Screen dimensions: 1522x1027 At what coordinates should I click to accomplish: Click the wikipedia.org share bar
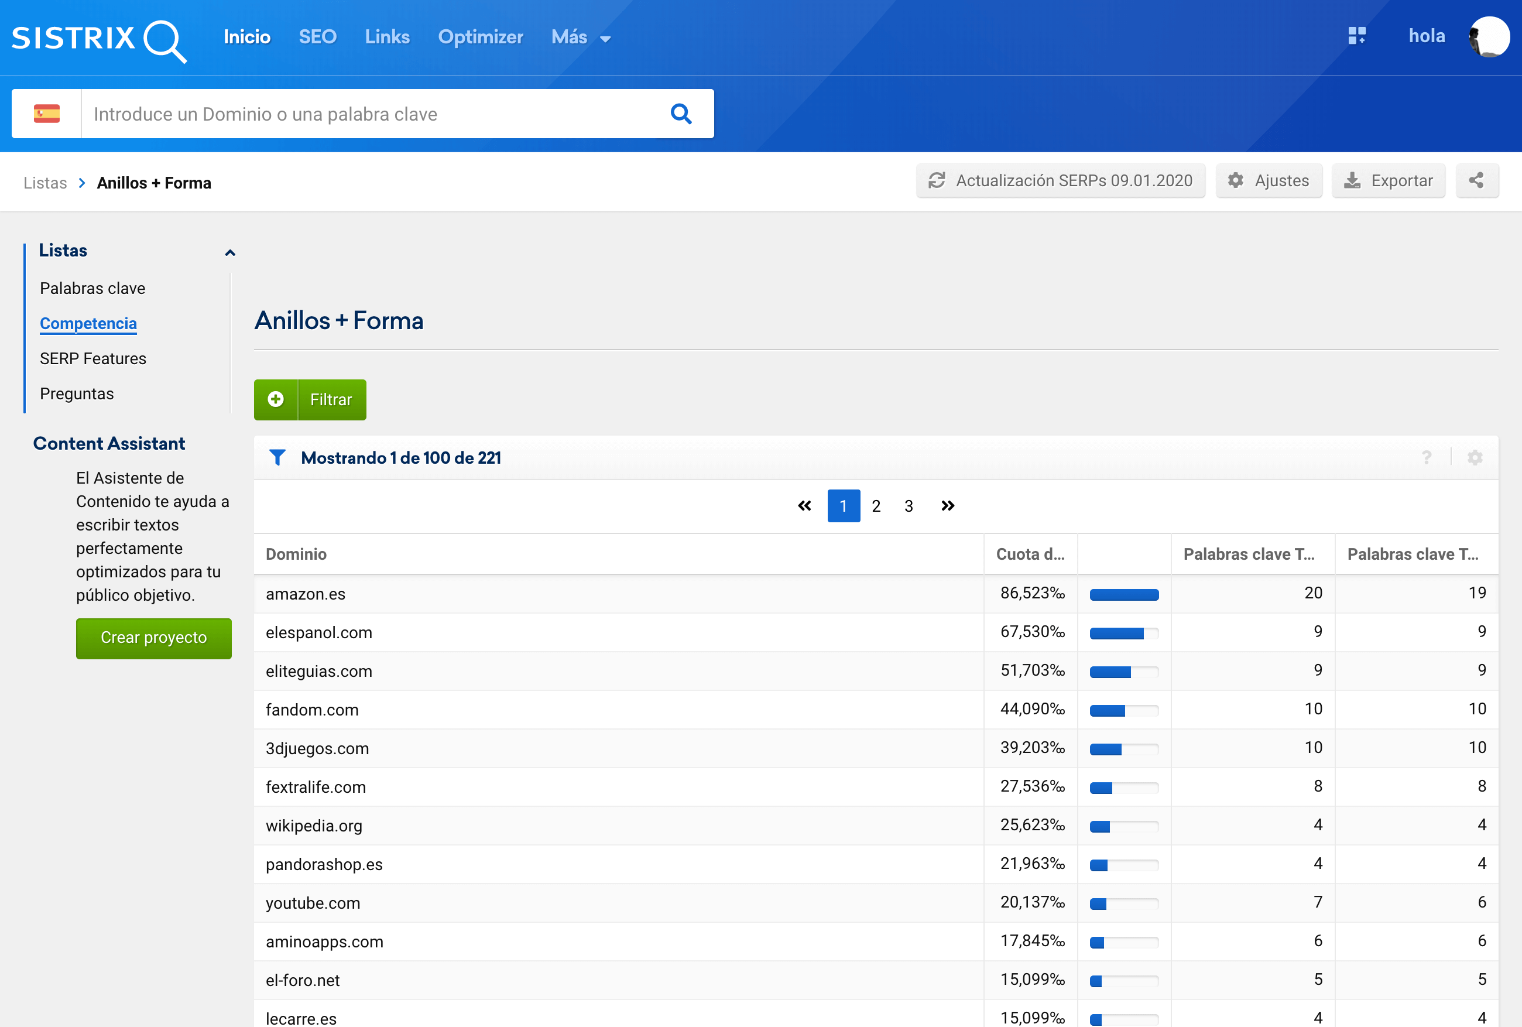1124,827
